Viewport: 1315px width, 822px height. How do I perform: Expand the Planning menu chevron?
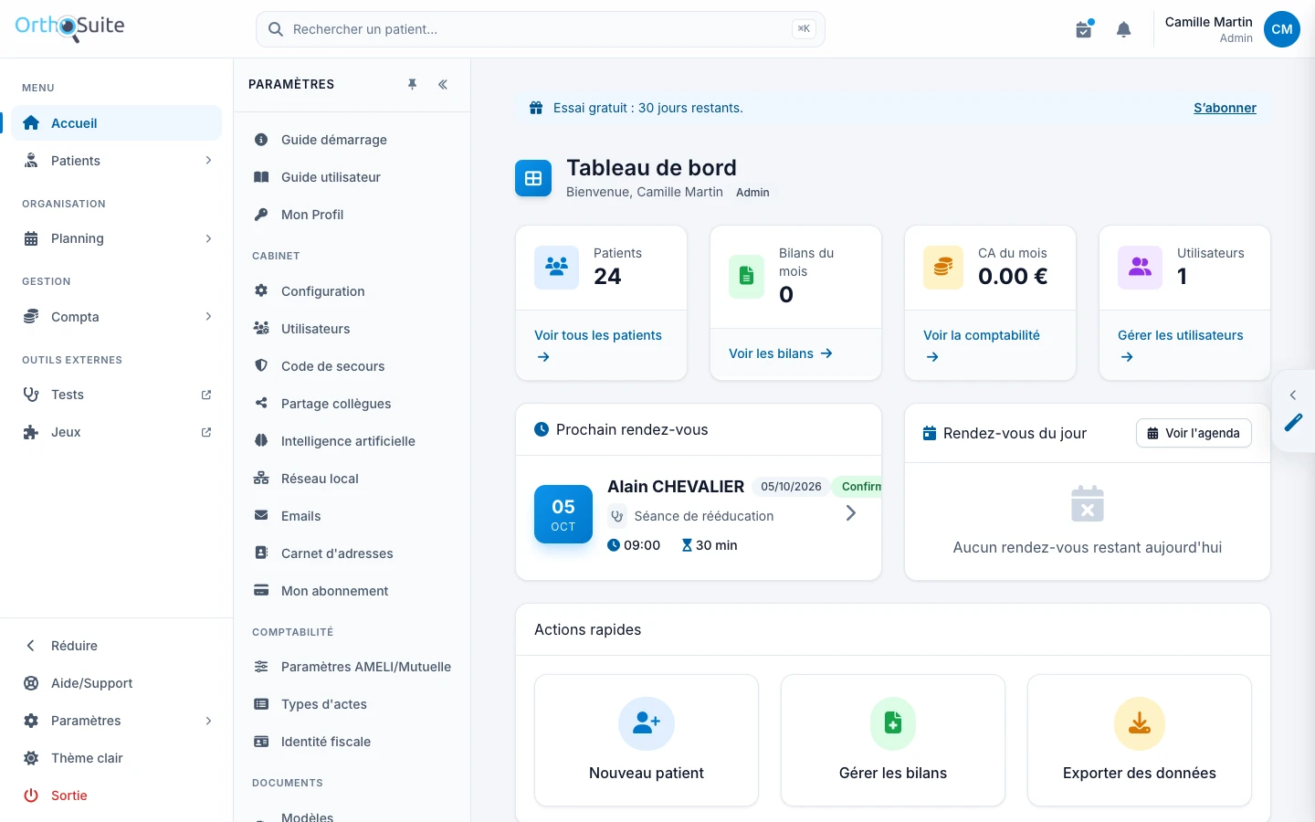[208, 238]
